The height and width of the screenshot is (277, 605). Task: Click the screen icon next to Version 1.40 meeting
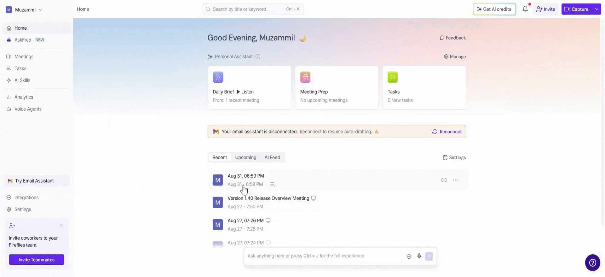point(314,198)
